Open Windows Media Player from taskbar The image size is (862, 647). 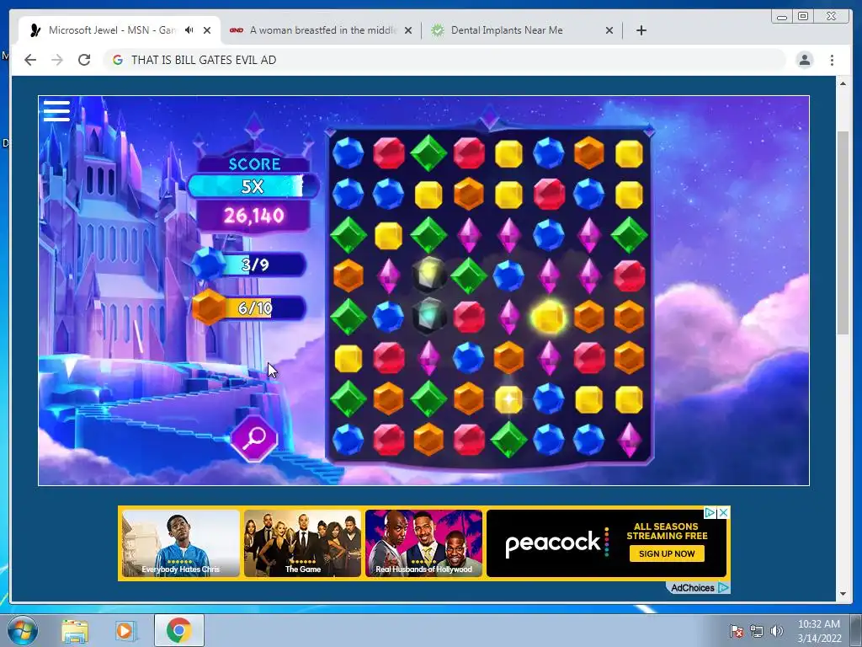[125, 631]
